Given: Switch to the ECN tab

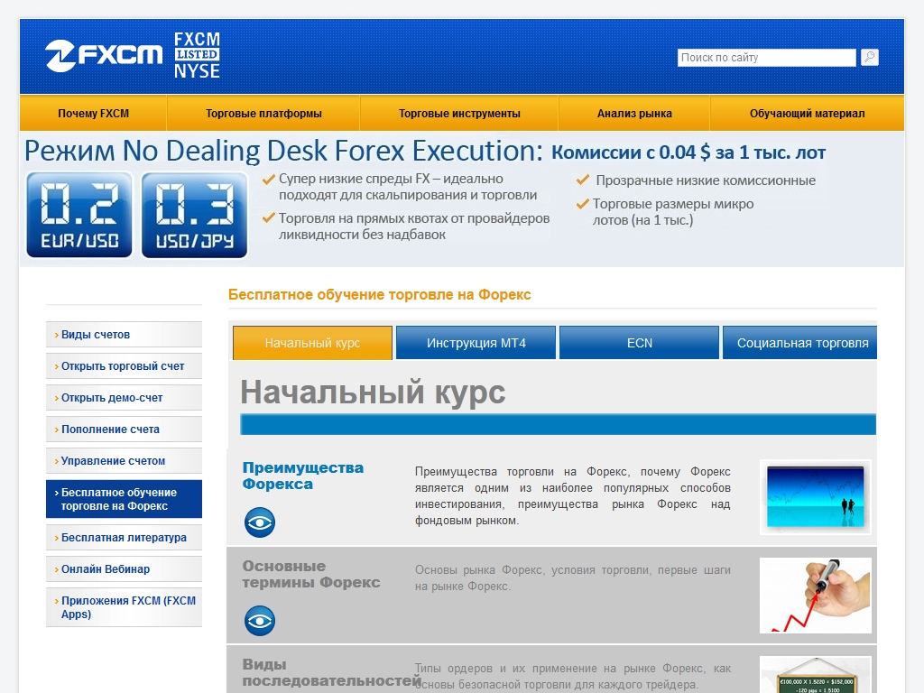Looking at the screenshot, I should (639, 343).
